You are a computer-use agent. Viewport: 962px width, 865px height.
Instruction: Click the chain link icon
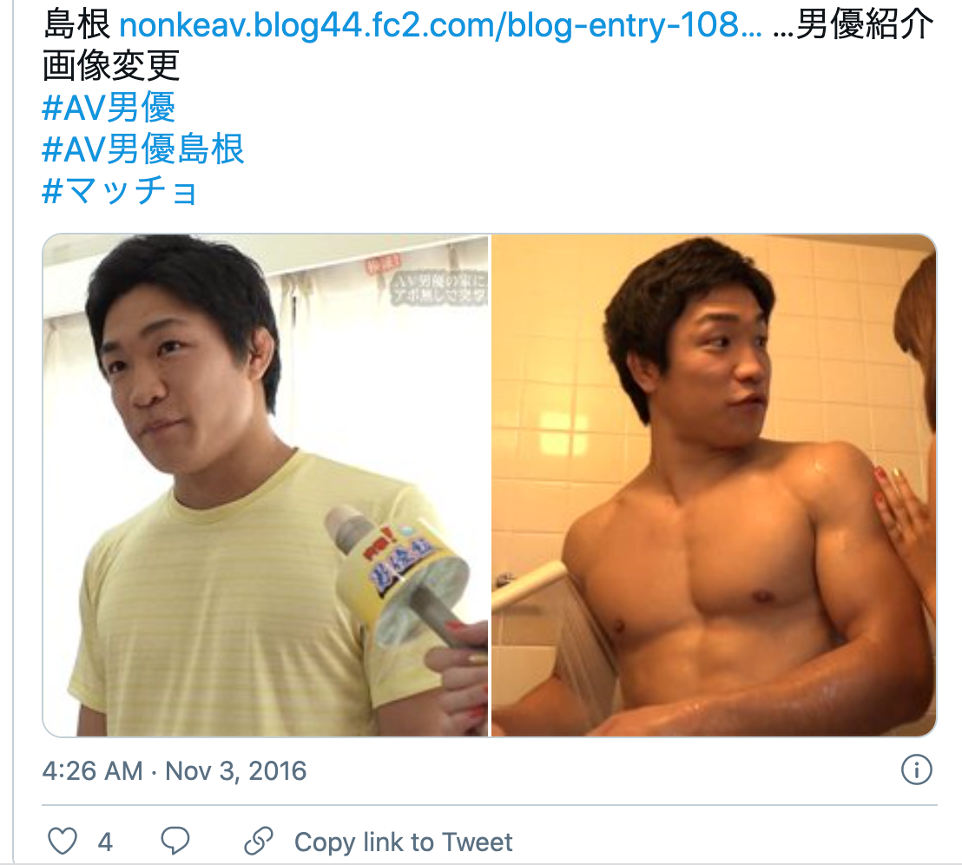258,841
